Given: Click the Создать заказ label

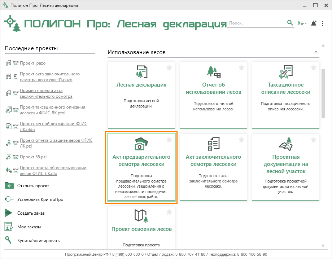Looking at the screenshot, I should (31, 213).
